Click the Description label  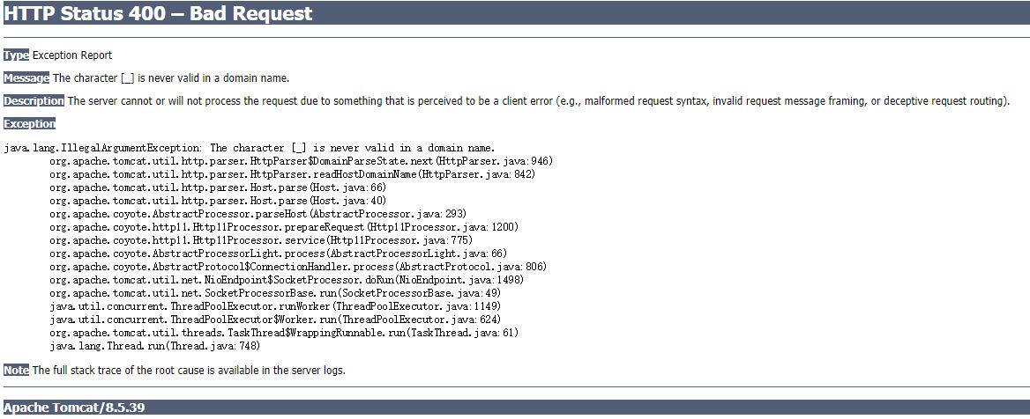pos(34,101)
